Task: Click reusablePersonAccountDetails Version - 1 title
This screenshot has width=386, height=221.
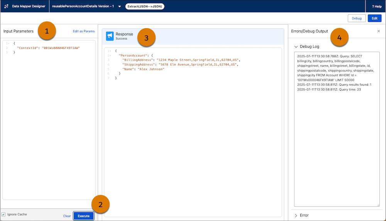Action: [x=83, y=7]
